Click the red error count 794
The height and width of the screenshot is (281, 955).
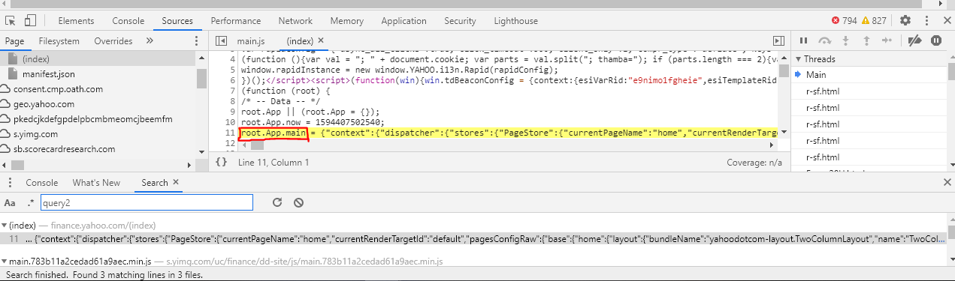[x=844, y=21]
